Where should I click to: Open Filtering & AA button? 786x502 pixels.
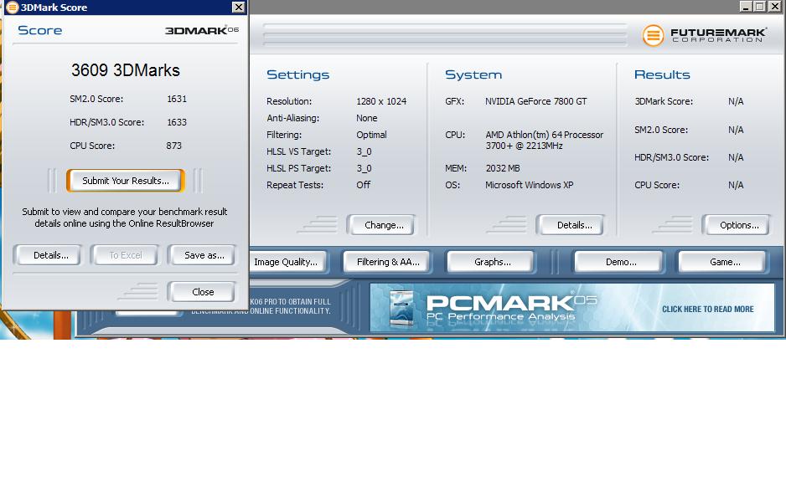tap(388, 262)
